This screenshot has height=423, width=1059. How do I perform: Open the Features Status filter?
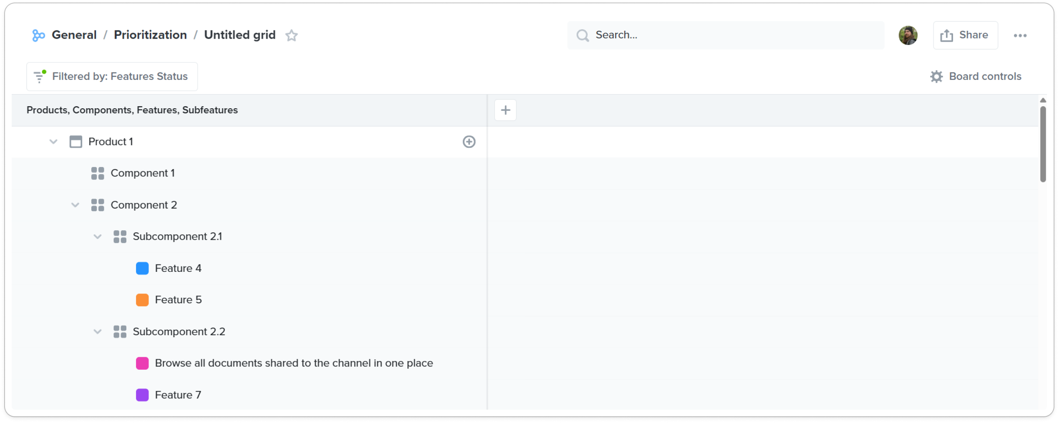(x=112, y=77)
